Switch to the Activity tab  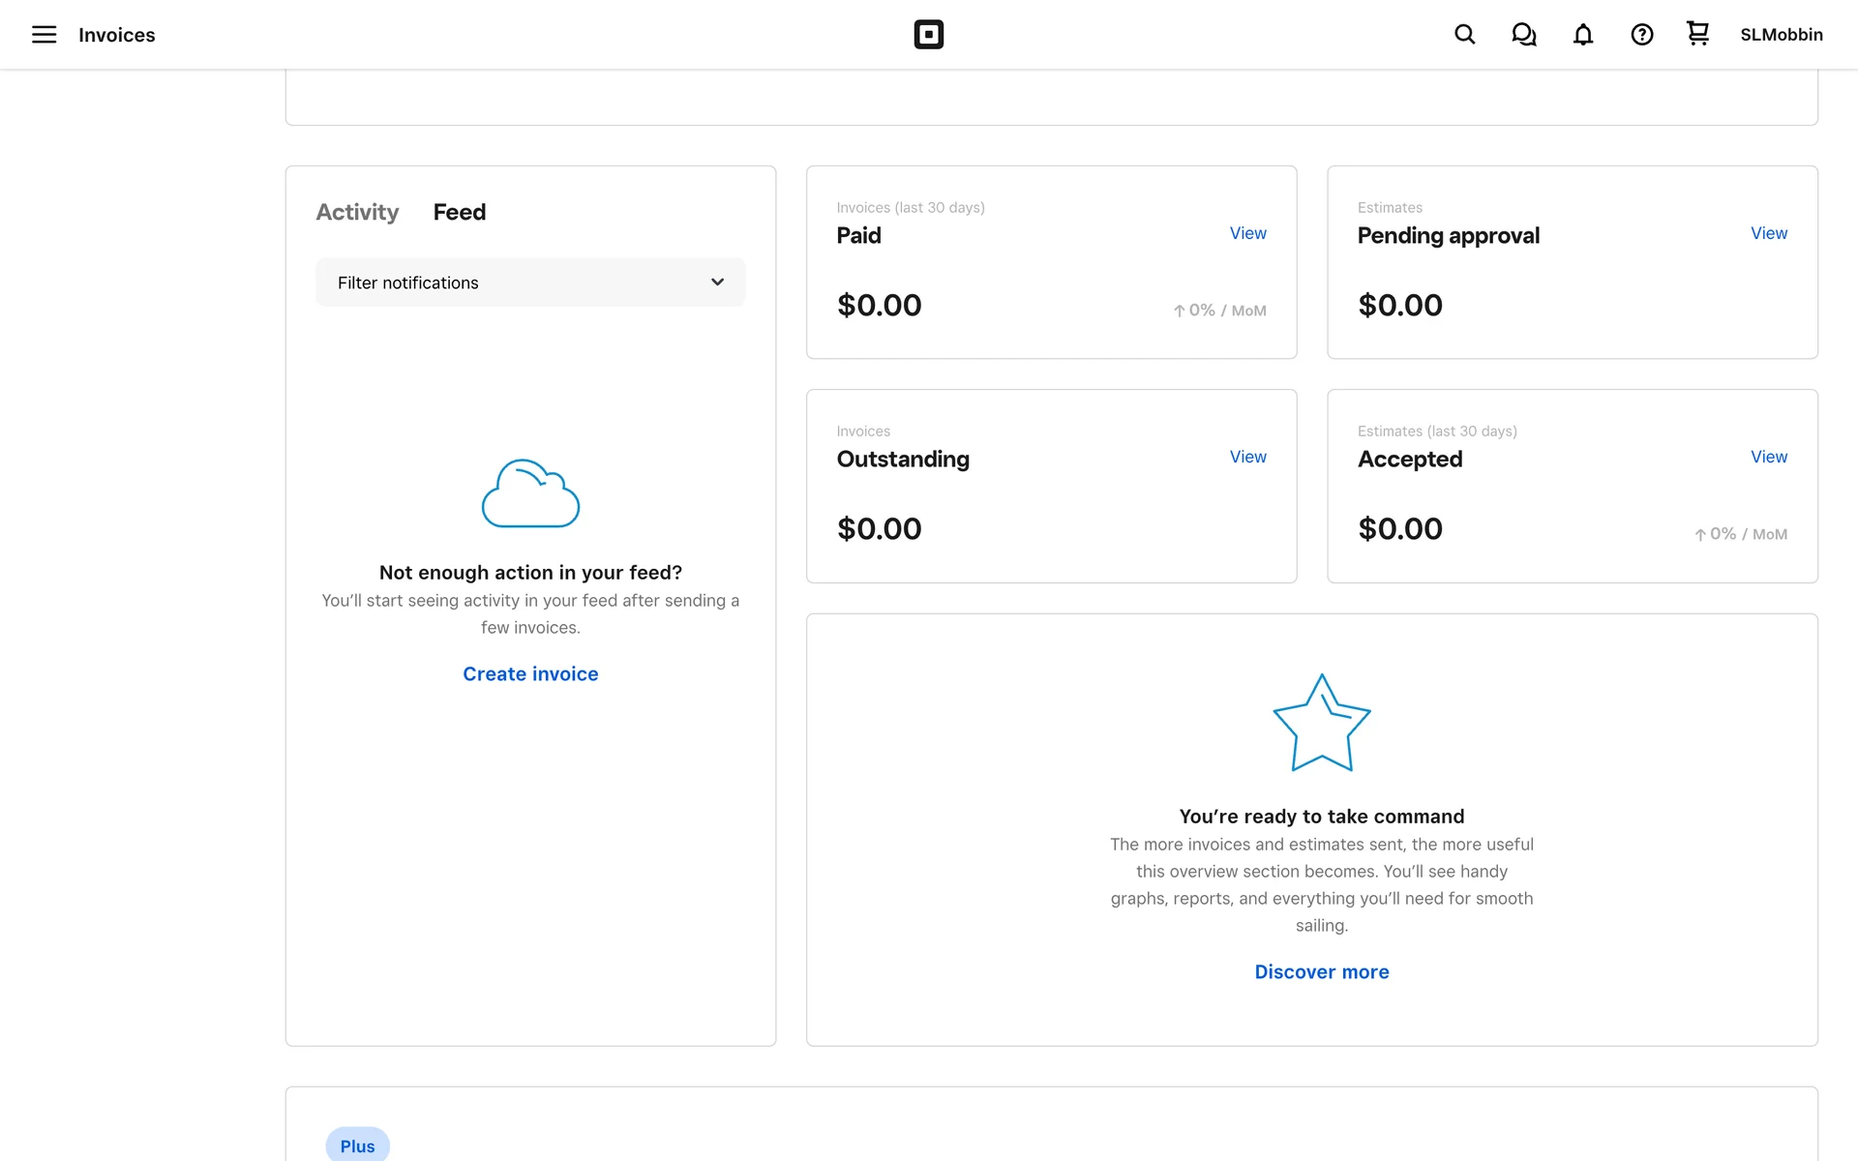click(357, 212)
